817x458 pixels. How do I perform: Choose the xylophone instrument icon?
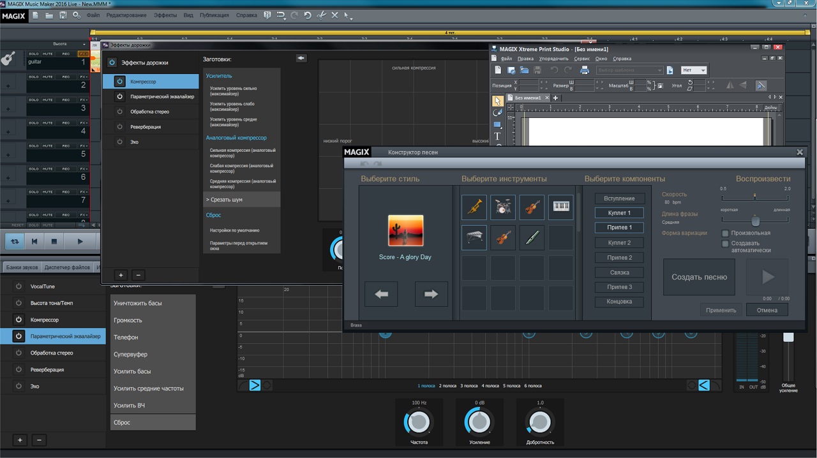[474, 237]
